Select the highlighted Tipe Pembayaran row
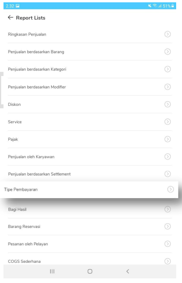Screen dimensions: 182x283 (89, 190)
